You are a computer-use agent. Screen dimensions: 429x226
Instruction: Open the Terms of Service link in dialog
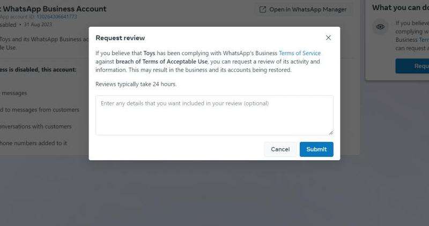point(300,53)
